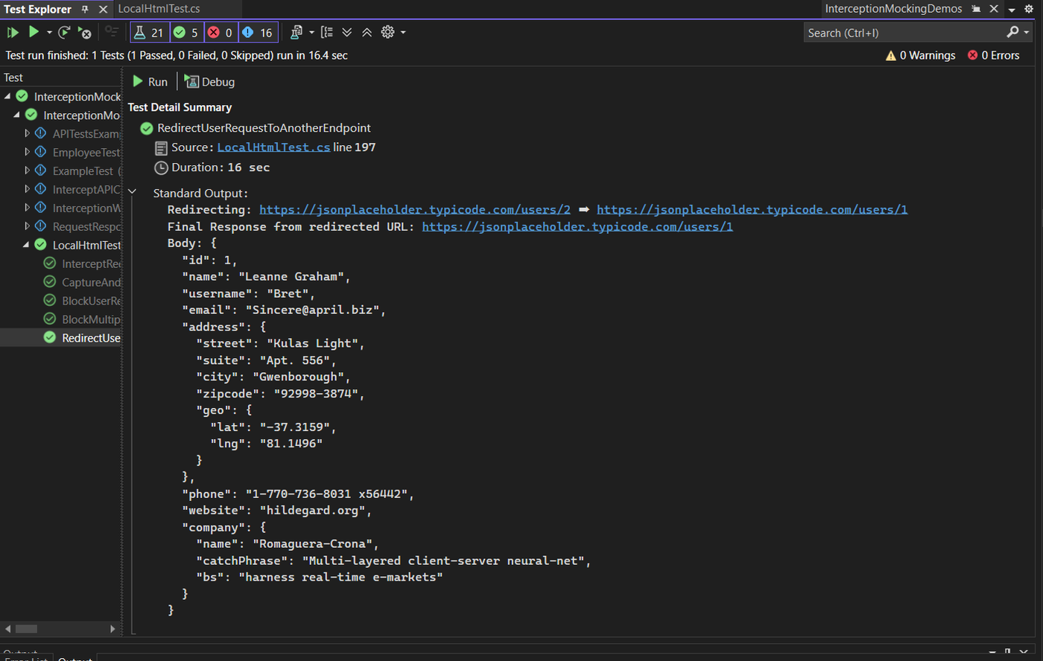The width and height of the screenshot is (1043, 661).
Task: Toggle the total tests filter showing 21
Action: (x=149, y=32)
